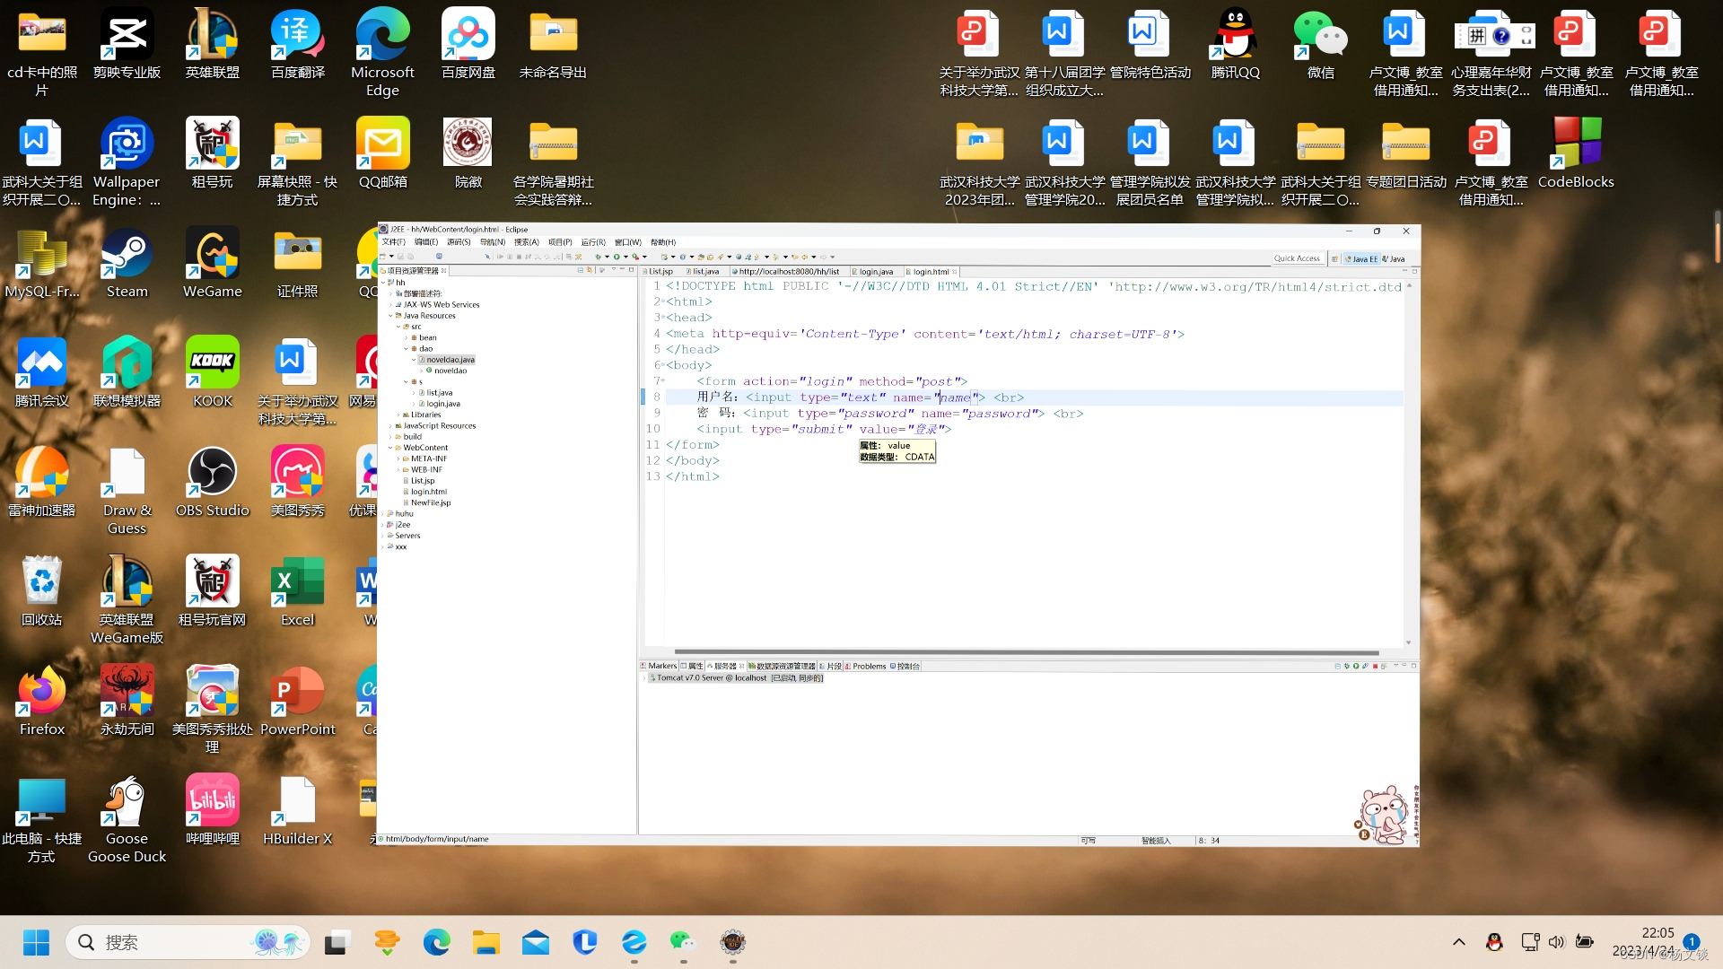Open the 微信 desktop shortcut

(x=1321, y=45)
